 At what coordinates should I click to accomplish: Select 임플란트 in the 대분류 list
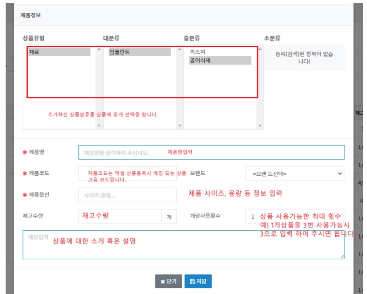(139, 52)
